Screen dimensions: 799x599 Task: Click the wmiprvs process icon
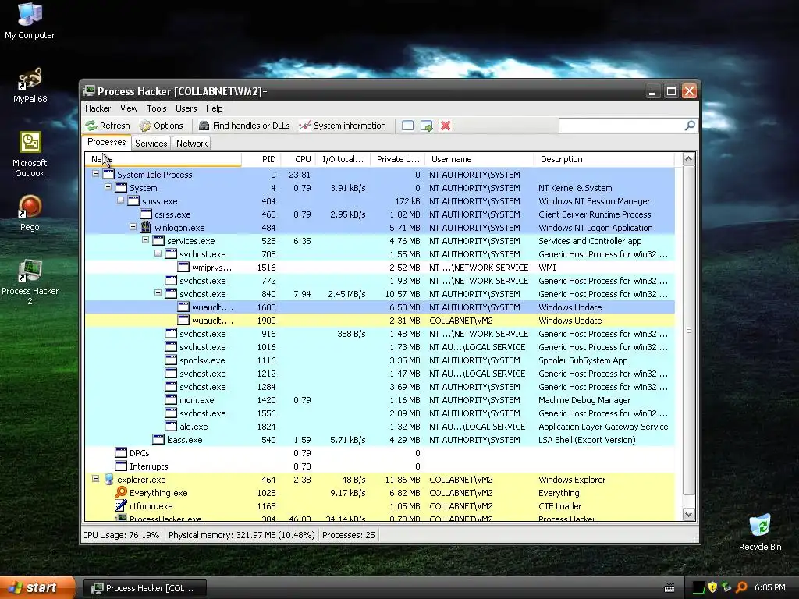[183, 267]
